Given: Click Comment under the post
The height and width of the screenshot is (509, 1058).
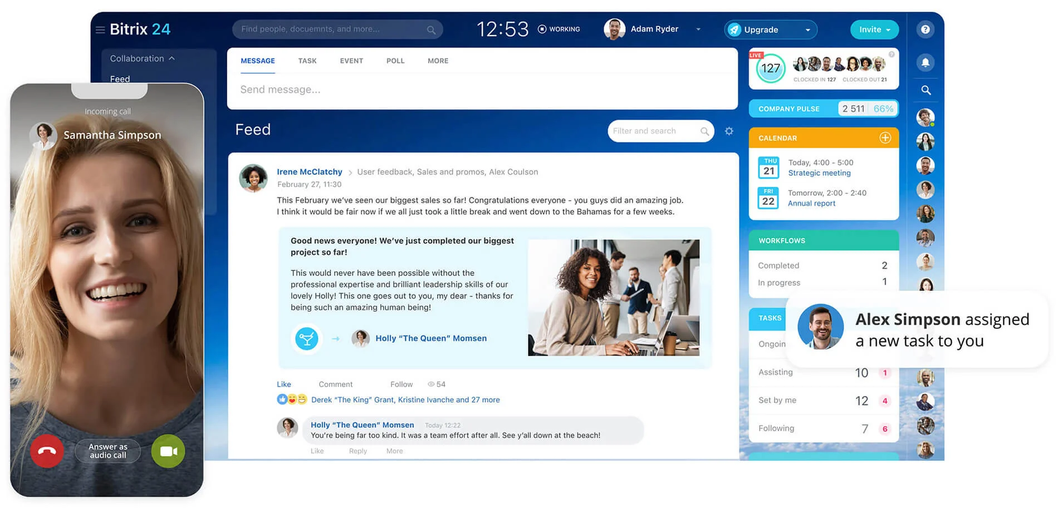Looking at the screenshot, I should point(336,384).
